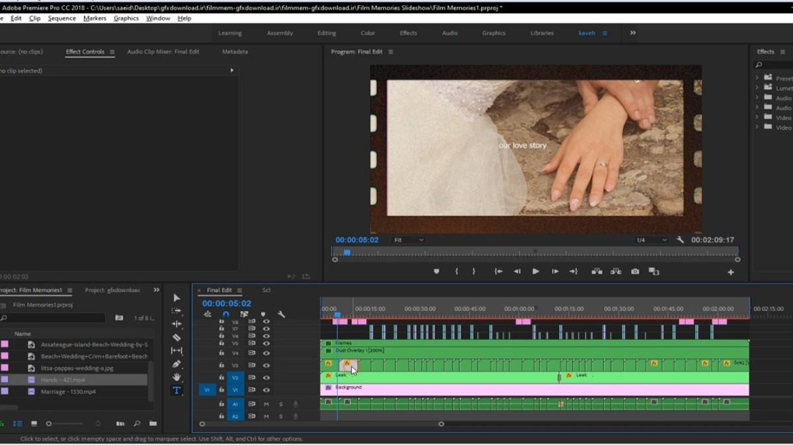The image size is (793, 445).
Task: Add a marker in the Program Monitor
Action: [x=437, y=271]
